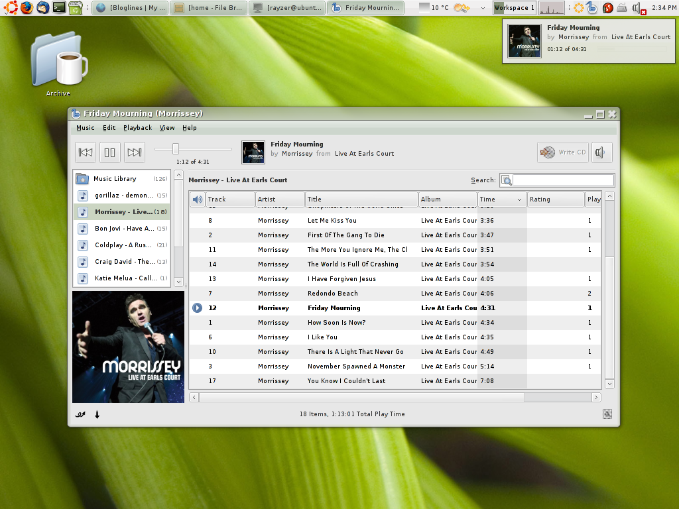Select First Of The Gang To Die
679x509 pixels.
(x=395, y=235)
